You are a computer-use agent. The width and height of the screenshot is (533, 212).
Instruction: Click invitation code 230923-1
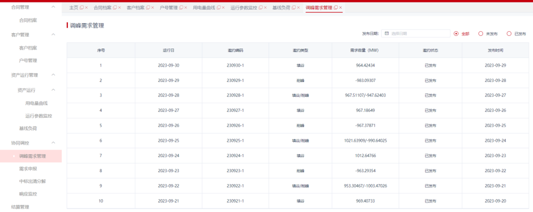tap(235, 170)
